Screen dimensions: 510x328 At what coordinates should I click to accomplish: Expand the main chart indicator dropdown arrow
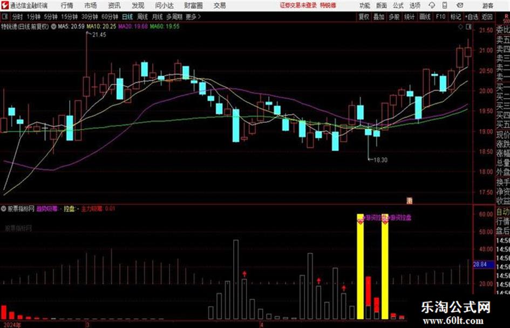pyautogui.click(x=53, y=26)
